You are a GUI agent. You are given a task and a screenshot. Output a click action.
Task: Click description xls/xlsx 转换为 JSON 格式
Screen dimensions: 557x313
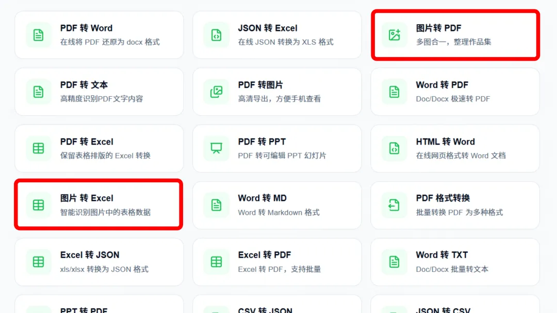[104, 269]
